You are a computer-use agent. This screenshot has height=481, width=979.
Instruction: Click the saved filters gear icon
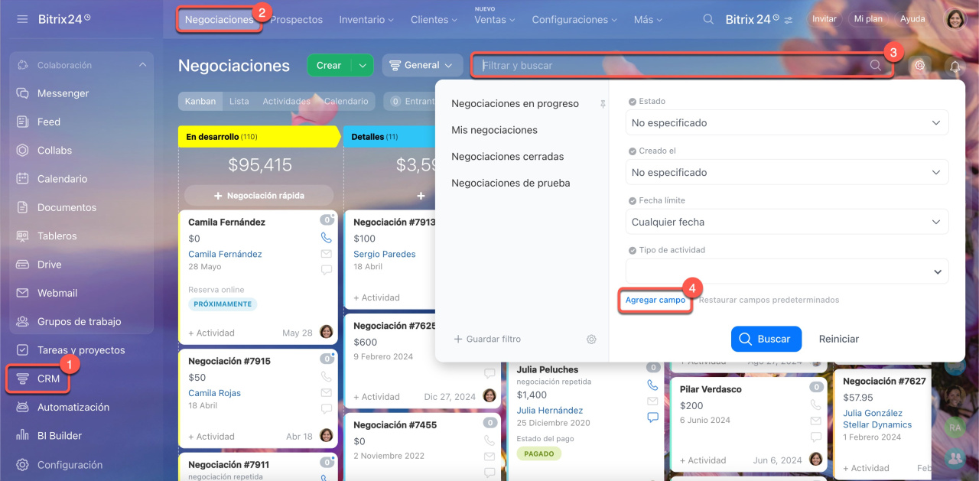tap(591, 339)
